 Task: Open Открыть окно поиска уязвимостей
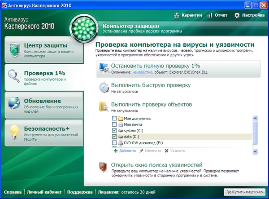[x=157, y=165]
